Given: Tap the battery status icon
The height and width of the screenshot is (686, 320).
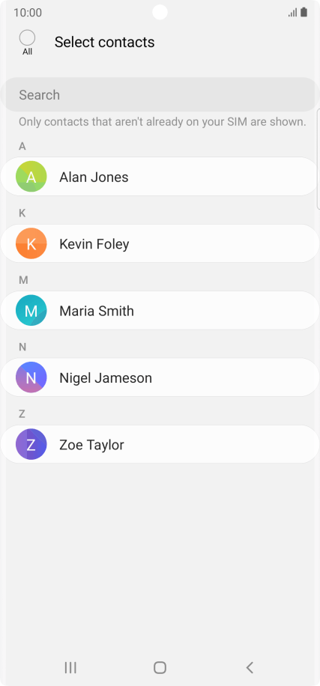Looking at the screenshot, I should [304, 12].
